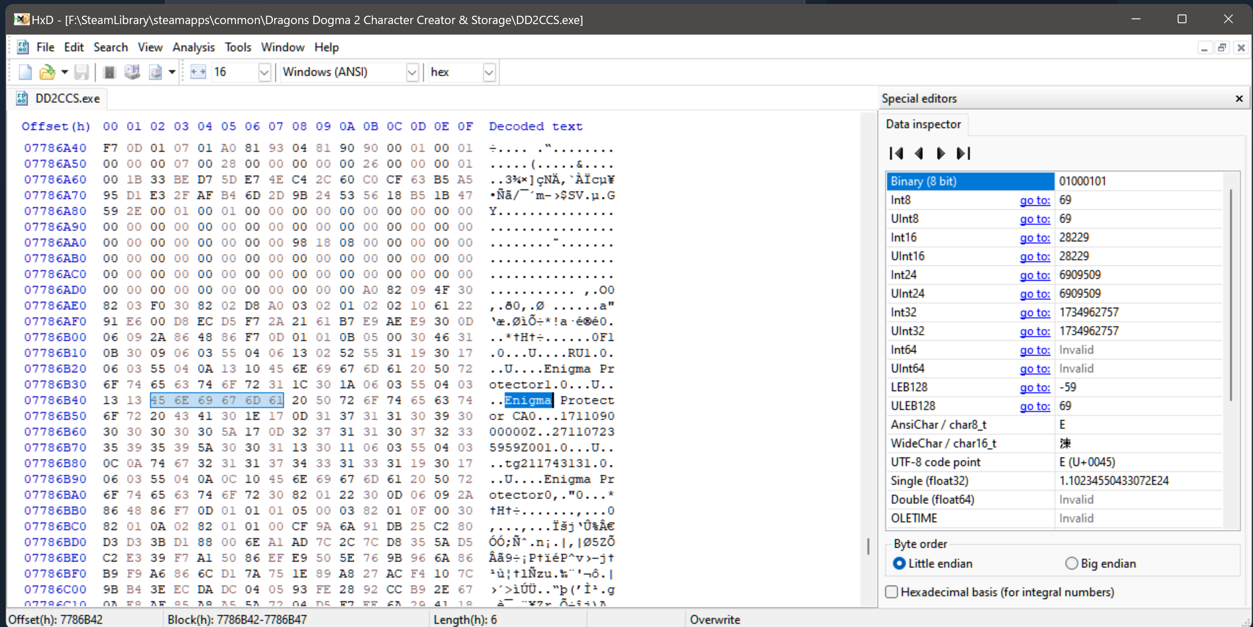The image size is (1253, 627).
Task: Click the Int8 'go to:' link
Action: tap(1034, 201)
